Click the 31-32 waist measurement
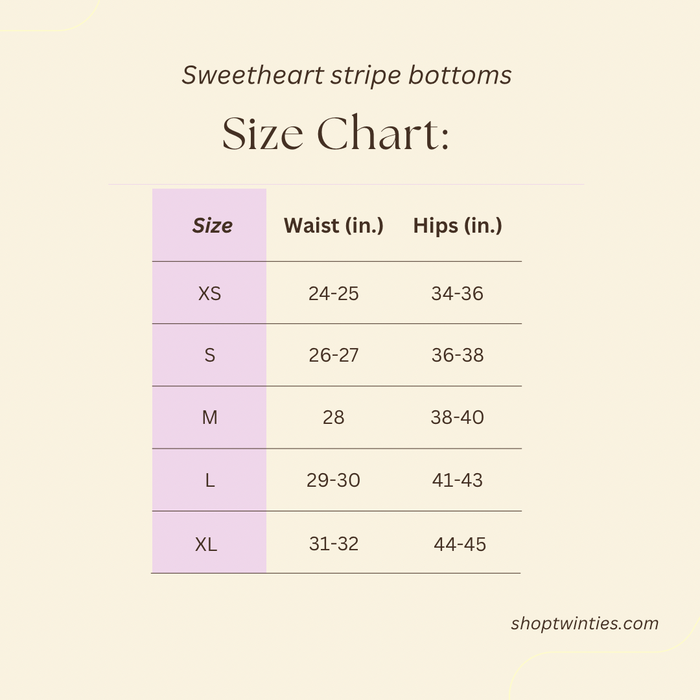 pyautogui.click(x=334, y=544)
